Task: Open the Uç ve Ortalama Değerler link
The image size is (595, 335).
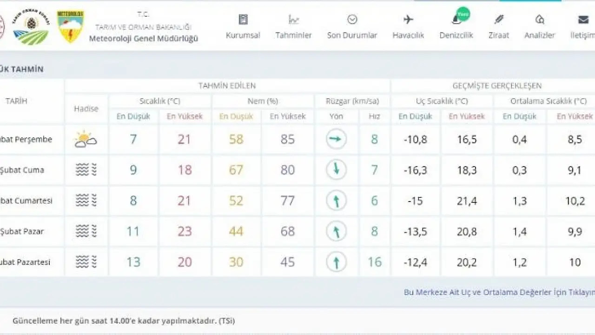Action: pyautogui.click(x=499, y=292)
